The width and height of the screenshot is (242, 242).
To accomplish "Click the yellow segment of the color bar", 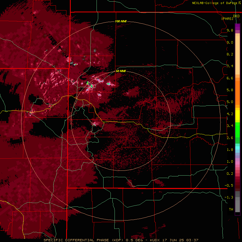I will point(237,115).
